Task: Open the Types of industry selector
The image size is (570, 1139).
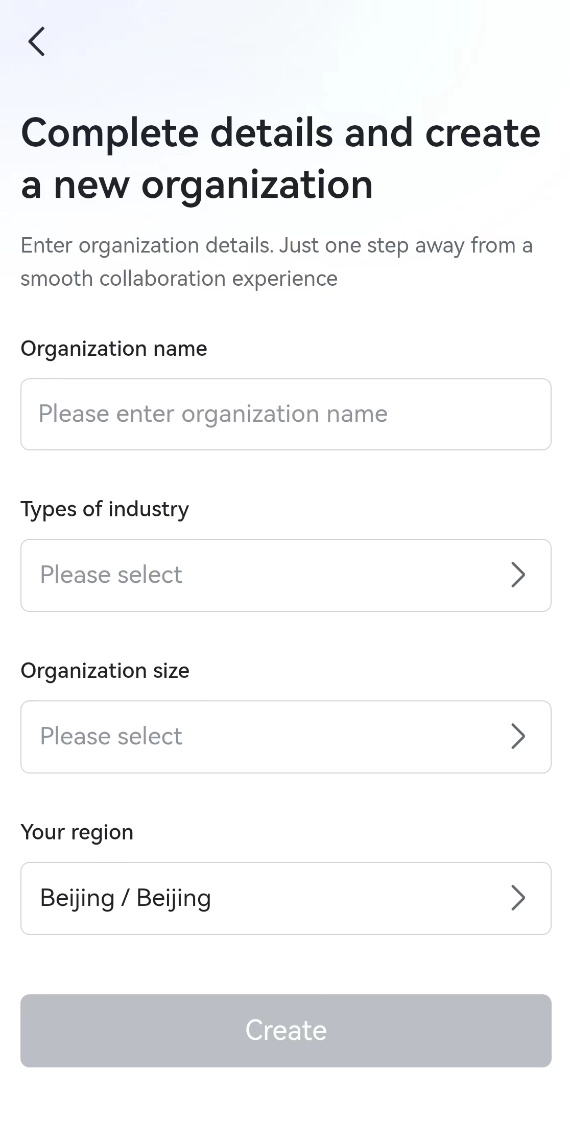Action: coord(285,575)
